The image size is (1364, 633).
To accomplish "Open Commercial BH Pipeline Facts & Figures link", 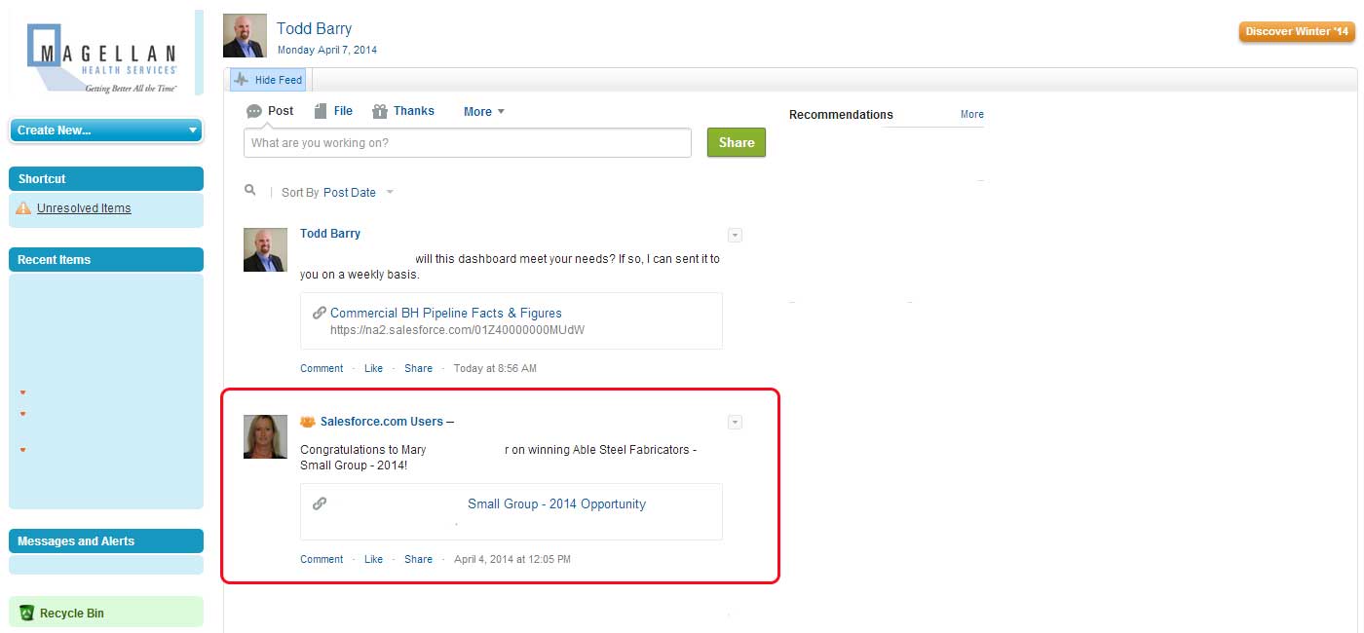I will 446,313.
